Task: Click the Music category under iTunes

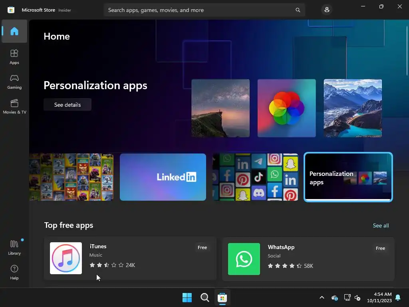Action: click(x=96, y=255)
